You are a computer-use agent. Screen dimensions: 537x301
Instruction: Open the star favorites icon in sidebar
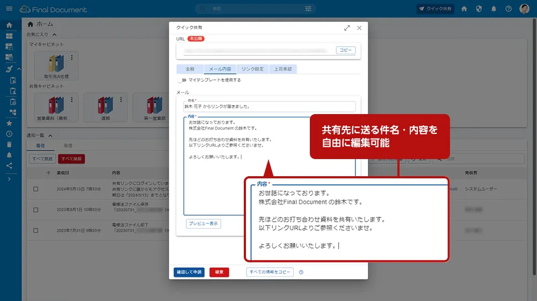pos(9,123)
